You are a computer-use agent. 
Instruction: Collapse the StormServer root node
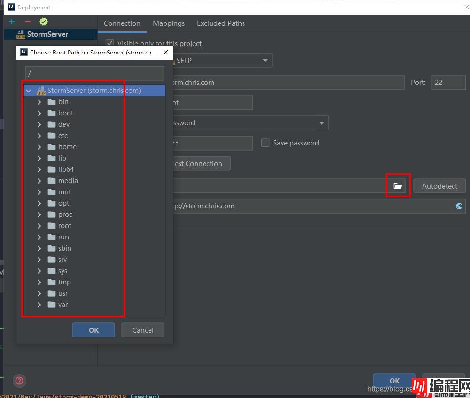point(29,91)
